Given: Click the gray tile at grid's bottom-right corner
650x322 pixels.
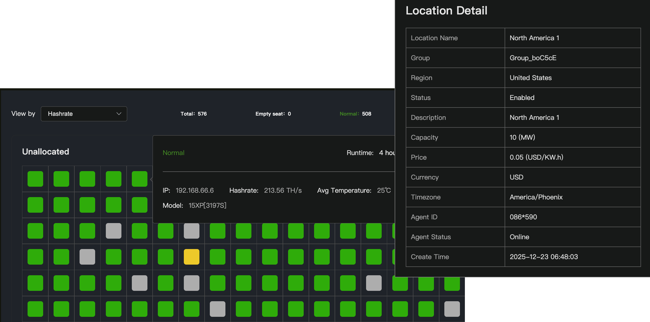Looking at the screenshot, I should click(452, 309).
